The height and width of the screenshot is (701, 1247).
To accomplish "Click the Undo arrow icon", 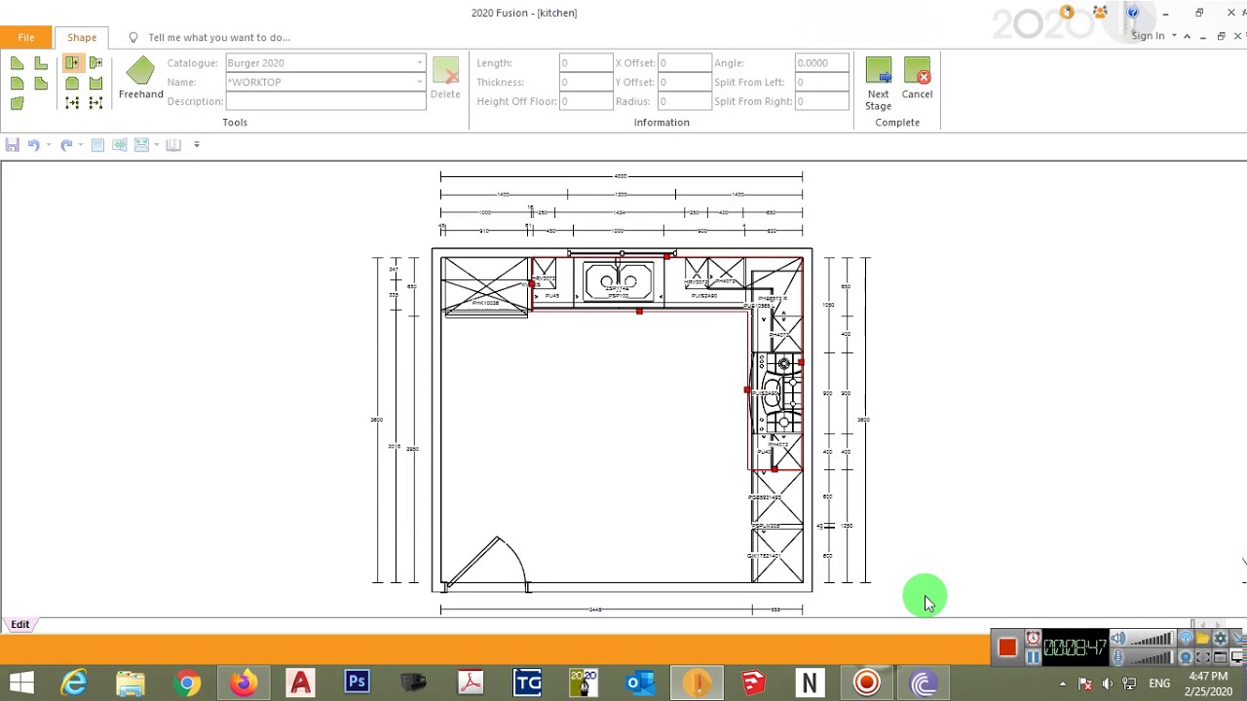I will [x=34, y=144].
